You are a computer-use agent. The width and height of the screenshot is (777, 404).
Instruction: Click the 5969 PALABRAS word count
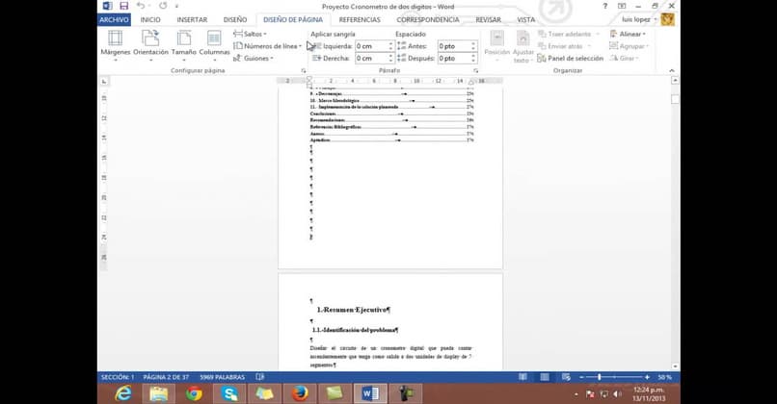click(222, 377)
